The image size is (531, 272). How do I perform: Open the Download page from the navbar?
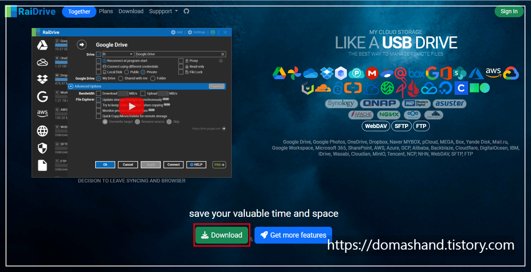[131, 11]
